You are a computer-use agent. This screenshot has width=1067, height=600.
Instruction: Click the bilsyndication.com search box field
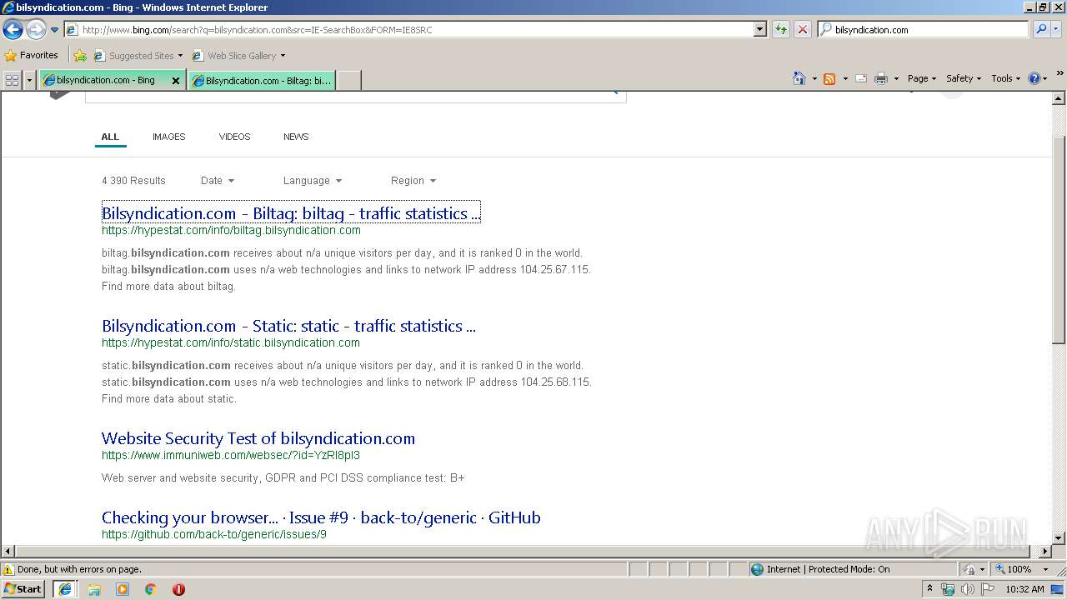(x=923, y=29)
